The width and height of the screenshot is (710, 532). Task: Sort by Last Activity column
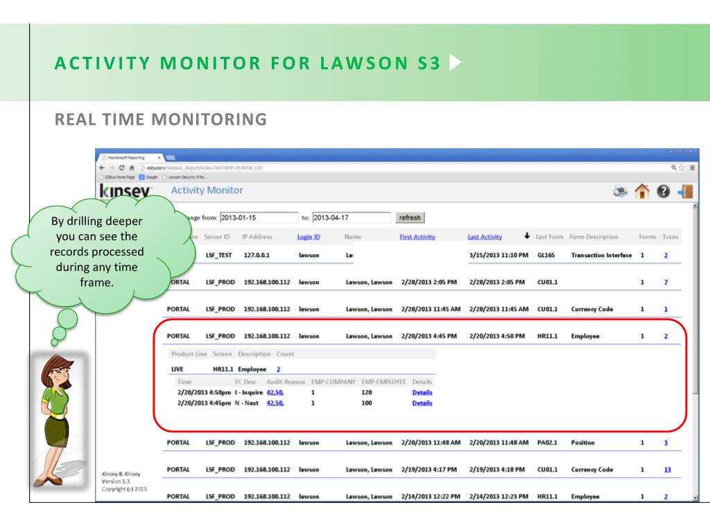(485, 237)
